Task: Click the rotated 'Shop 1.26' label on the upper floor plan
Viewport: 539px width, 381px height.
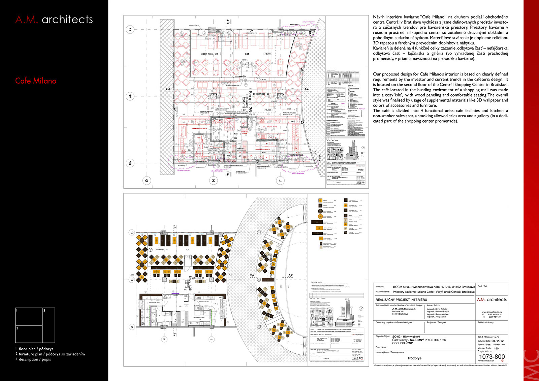Action: pos(250,101)
